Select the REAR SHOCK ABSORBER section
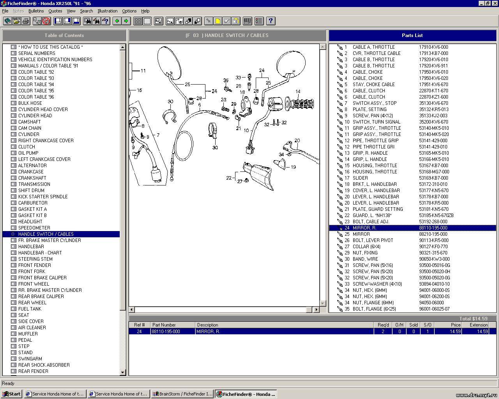This screenshot has height=399, width=499. 44,365
